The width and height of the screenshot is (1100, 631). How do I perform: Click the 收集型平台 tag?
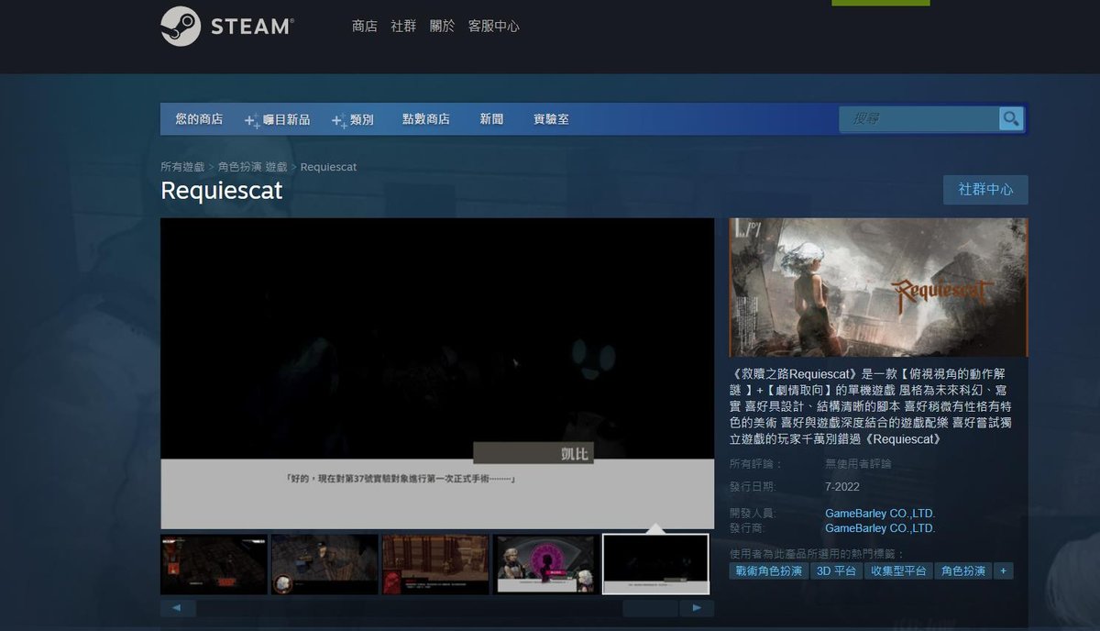click(898, 570)
